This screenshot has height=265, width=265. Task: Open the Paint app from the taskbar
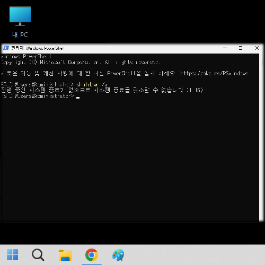point(118,255)
